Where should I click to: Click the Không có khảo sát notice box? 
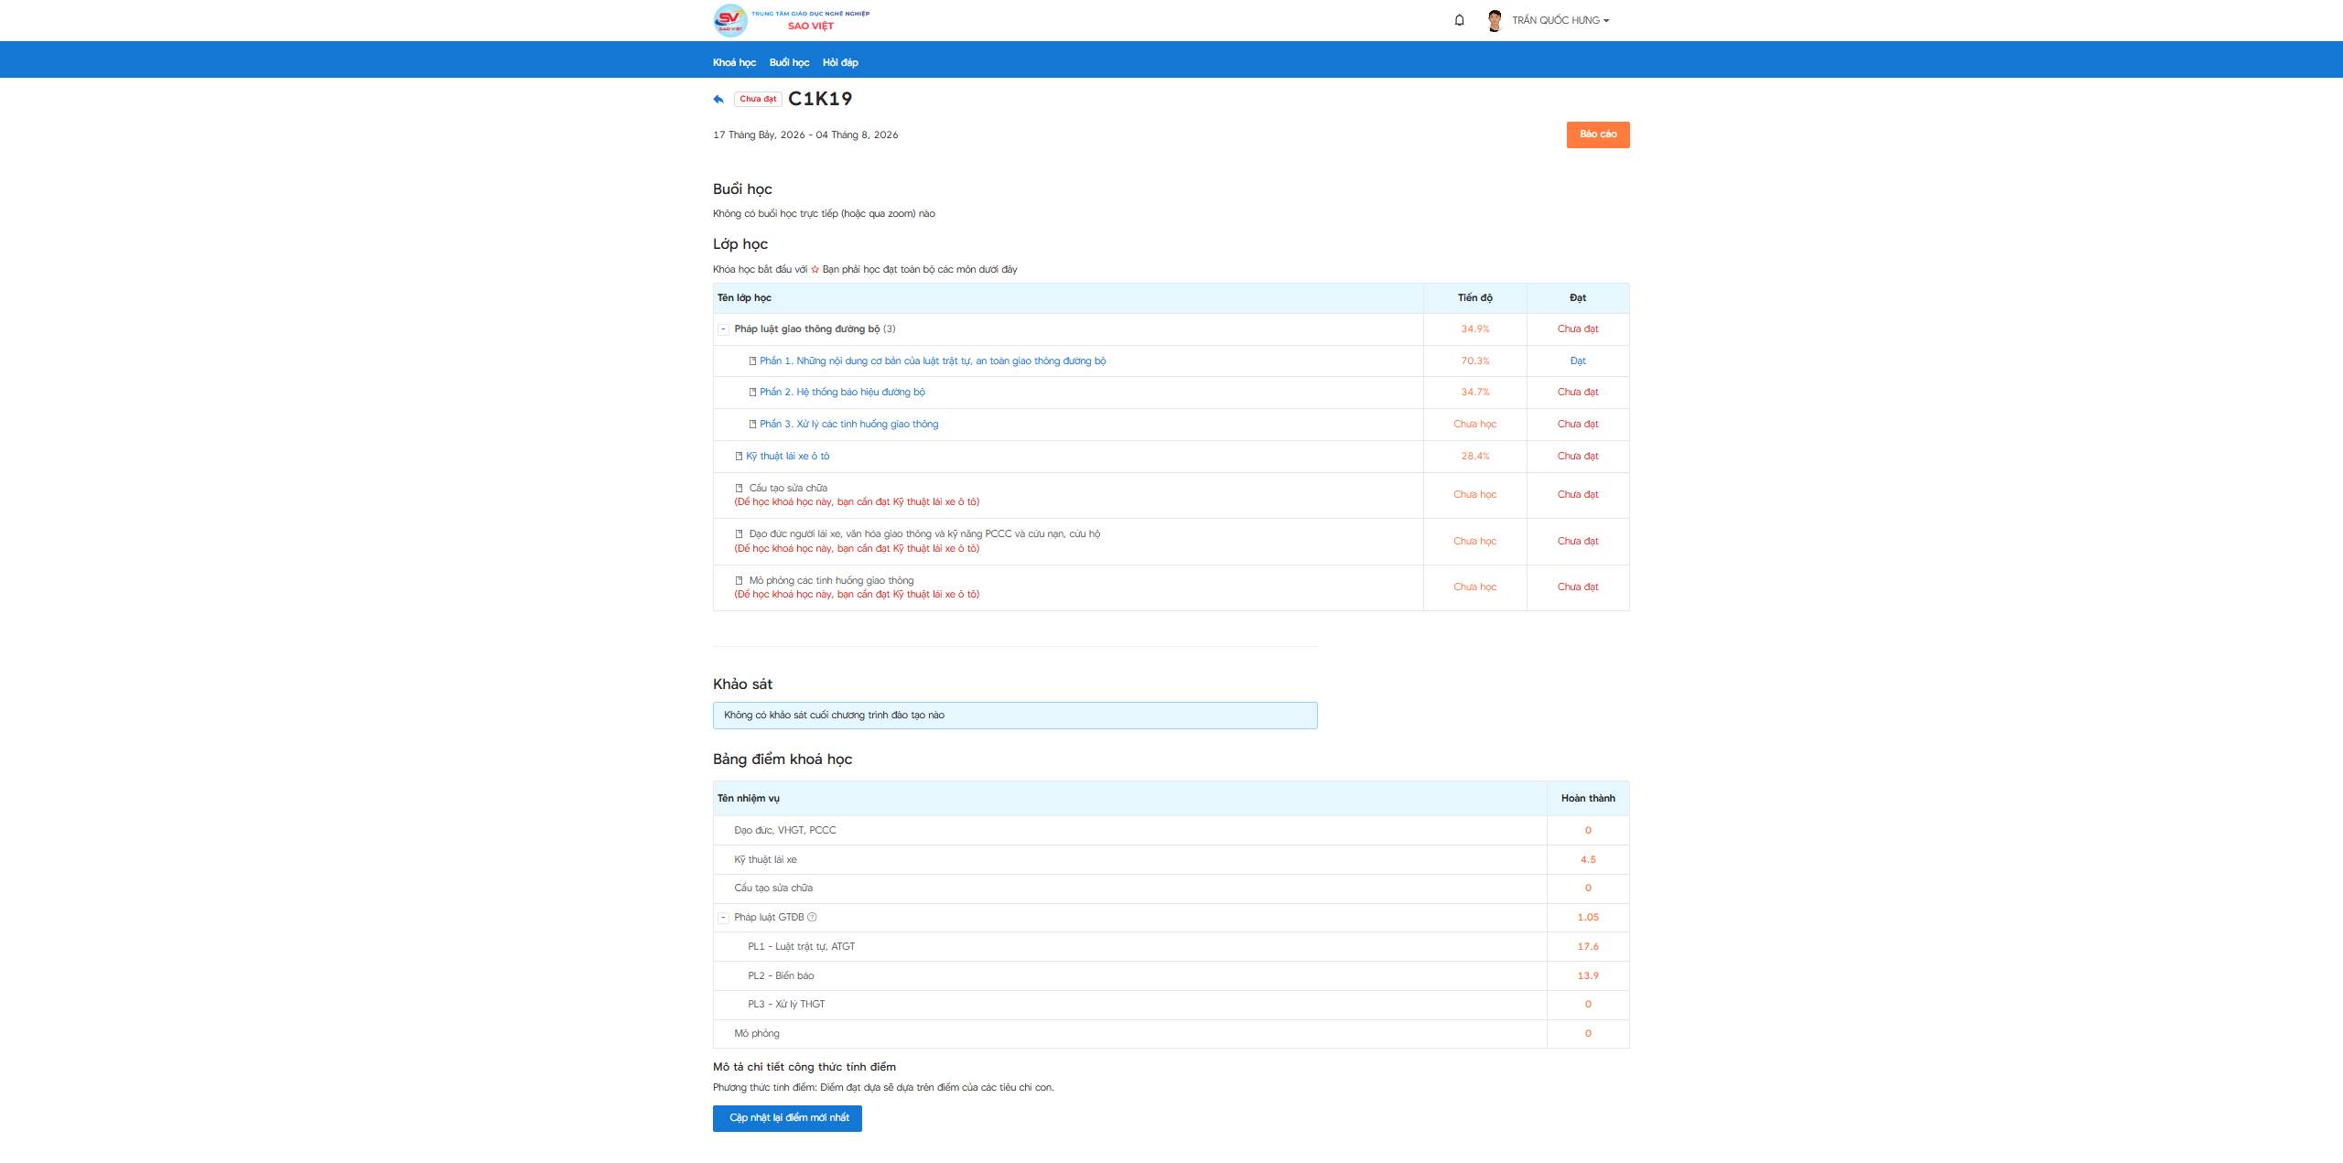click(1015, 716)
